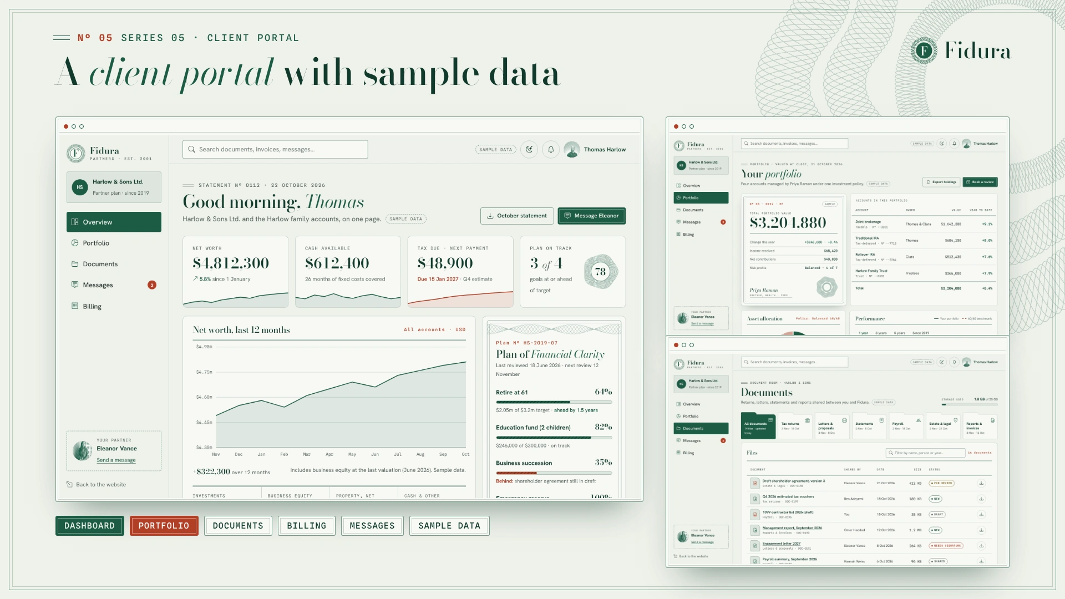Click the Cash Available $612,400 card

(348, 272)
